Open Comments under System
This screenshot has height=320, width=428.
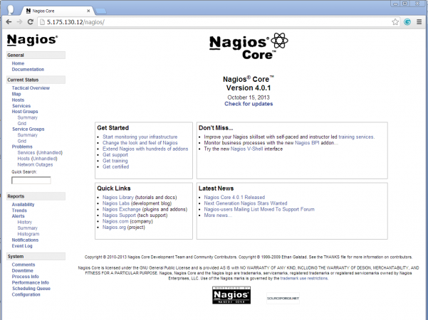pos(24,265)
